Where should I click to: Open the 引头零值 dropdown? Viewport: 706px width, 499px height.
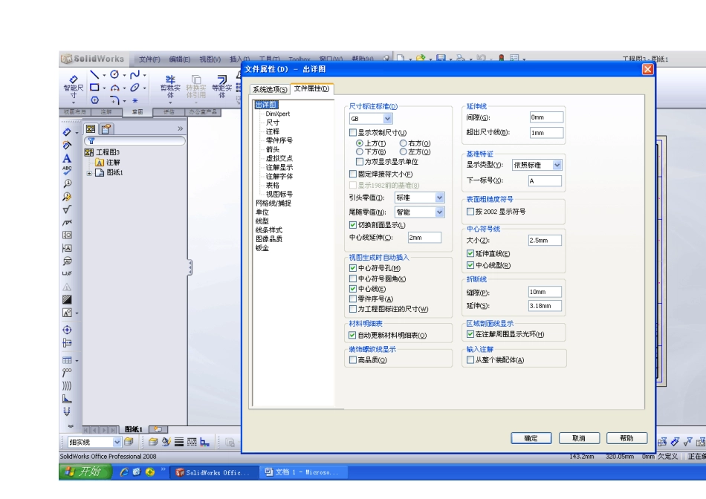click(x=439, y=198)
